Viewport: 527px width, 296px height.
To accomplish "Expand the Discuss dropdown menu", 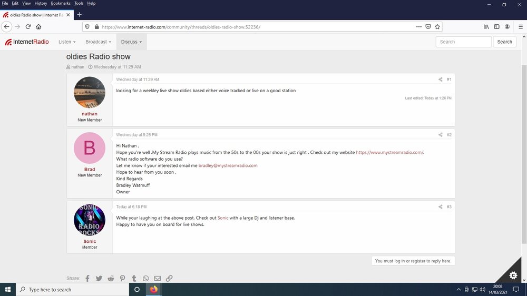I will click(131, 42).
